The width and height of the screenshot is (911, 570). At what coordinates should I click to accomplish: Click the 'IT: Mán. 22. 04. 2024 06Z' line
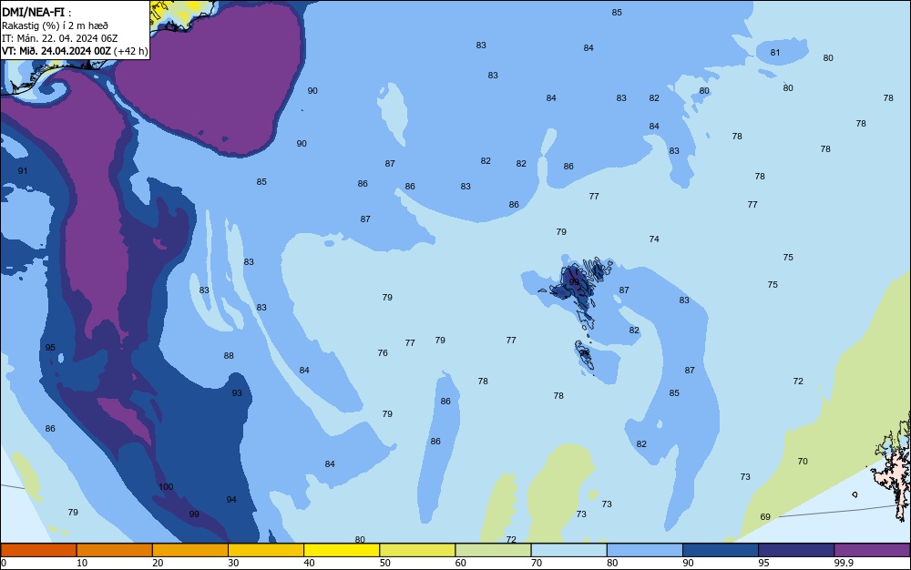pos(60,38)
